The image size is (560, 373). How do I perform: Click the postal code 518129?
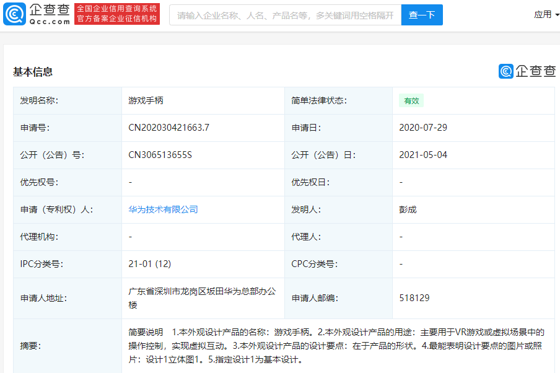tap(414, 298)
